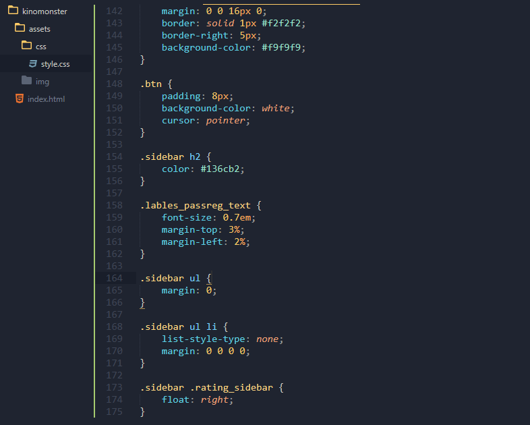
Task: Click line number 175 in gutter
Action: [114, 412]
